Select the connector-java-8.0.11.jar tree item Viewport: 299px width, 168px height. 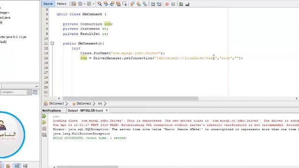[x=13, y=37]
